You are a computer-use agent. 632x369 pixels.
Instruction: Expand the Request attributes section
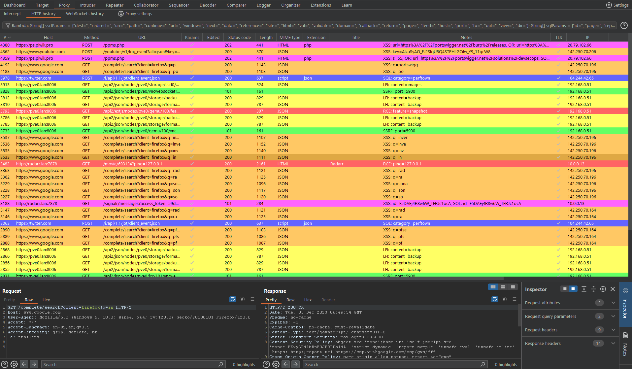[570, 303]
